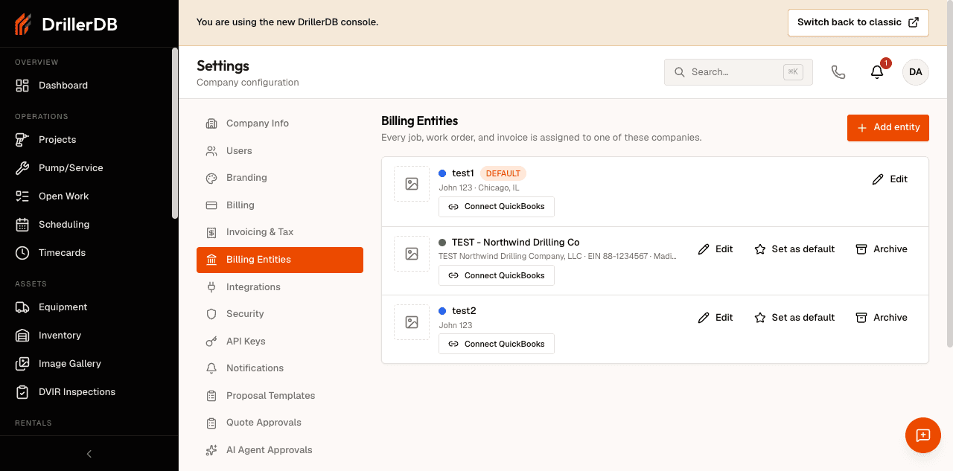Image resolution: width=953 pixels, height=471 pixels.
Task: Set test2 as default entity
Action: click(794, 318)
